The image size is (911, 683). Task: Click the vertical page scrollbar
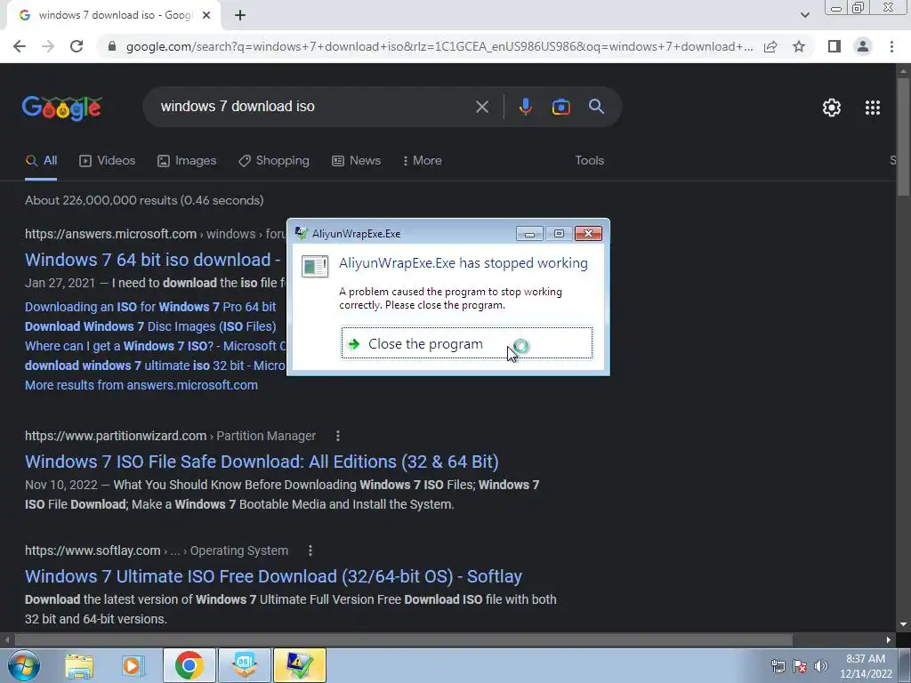903,136
